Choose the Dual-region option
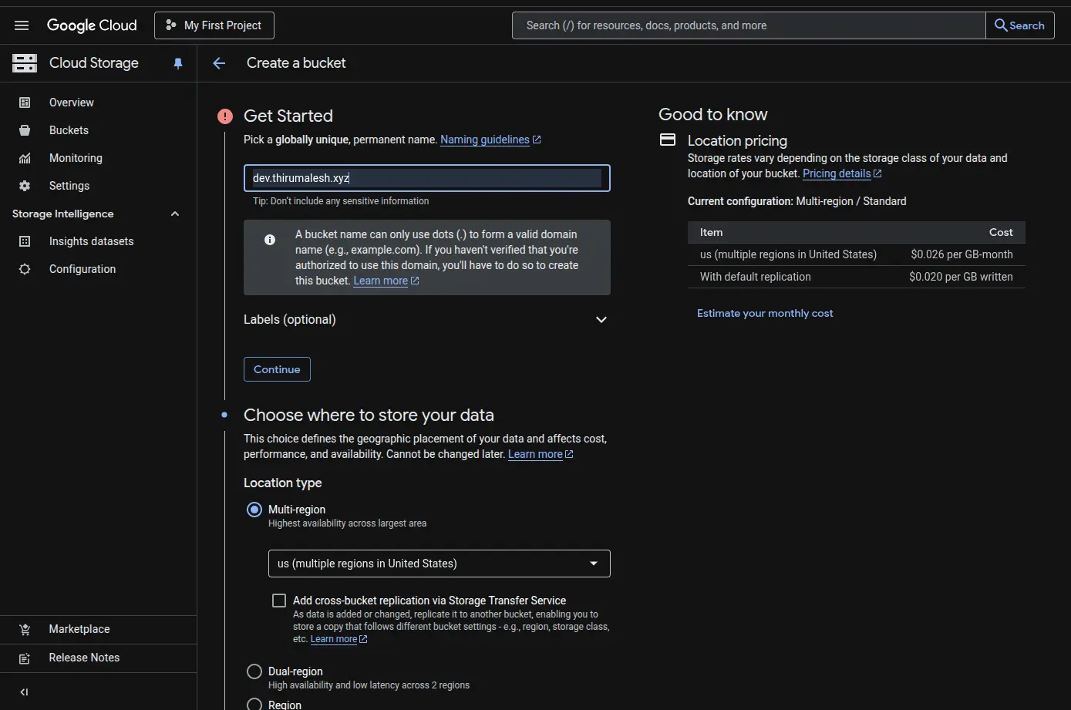Image resolution: width=1071 pixels, height=710 pixels. click(254, 671)
